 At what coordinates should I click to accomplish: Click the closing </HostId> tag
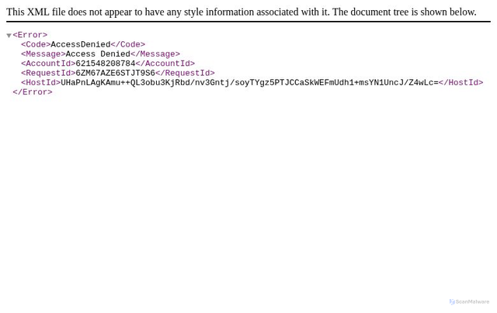pos(461,83)
